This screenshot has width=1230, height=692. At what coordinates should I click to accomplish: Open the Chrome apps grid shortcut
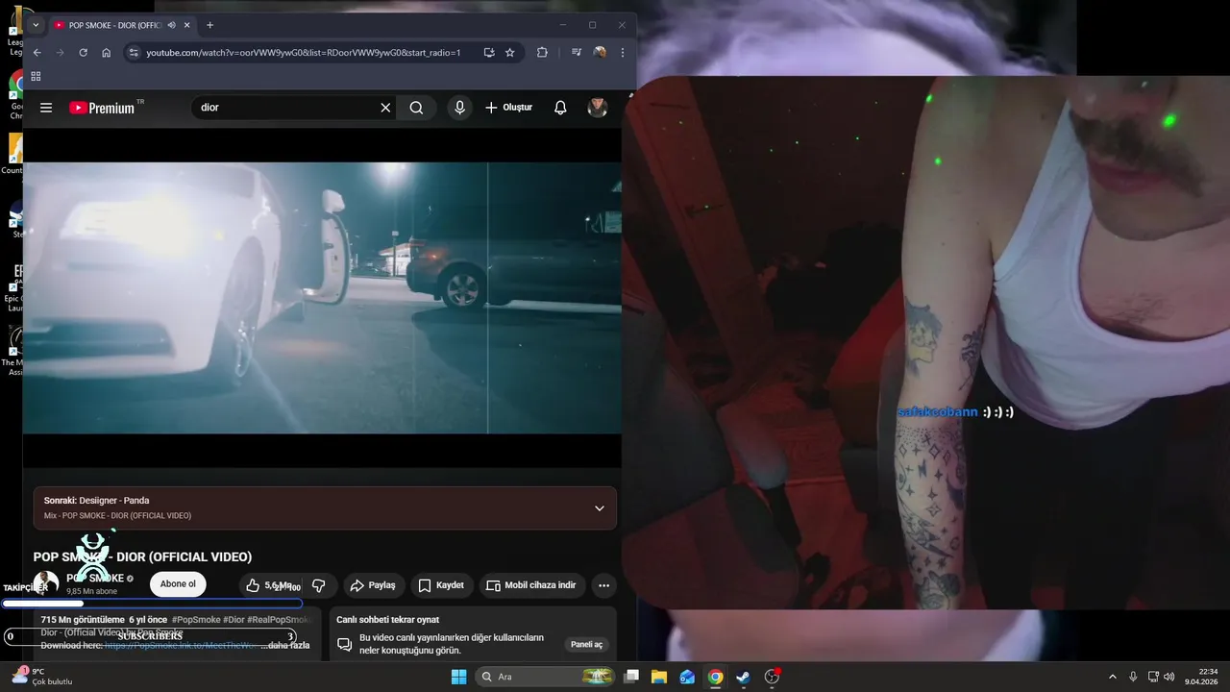click(x=36, y=76)
